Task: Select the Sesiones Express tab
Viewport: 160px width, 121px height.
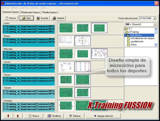Action: click(11, 12)
